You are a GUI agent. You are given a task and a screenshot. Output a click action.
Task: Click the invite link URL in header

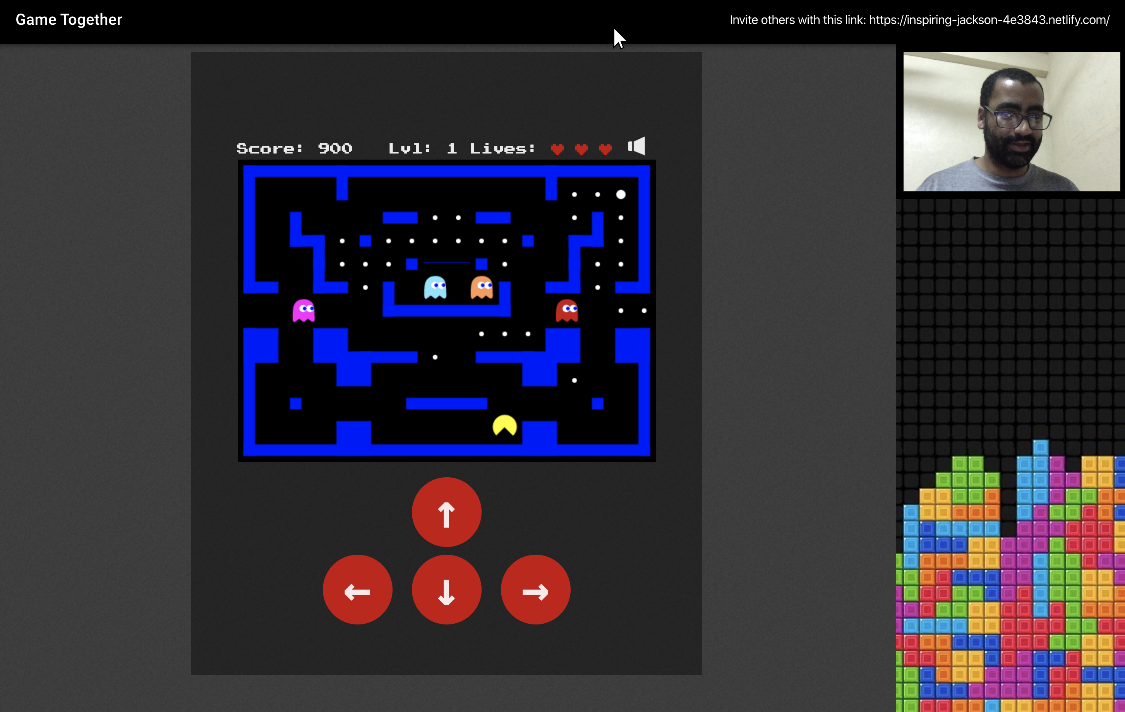pyautogui.click(x=989, y=20)
